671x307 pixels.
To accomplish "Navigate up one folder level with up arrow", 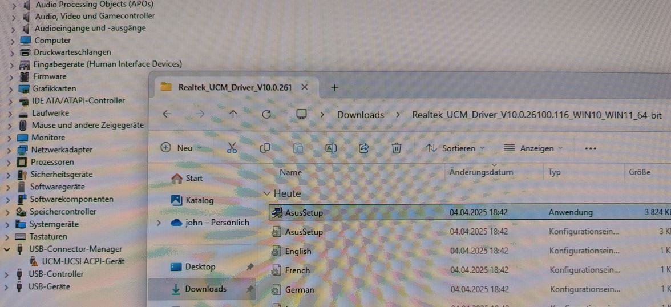I will 233,114.
